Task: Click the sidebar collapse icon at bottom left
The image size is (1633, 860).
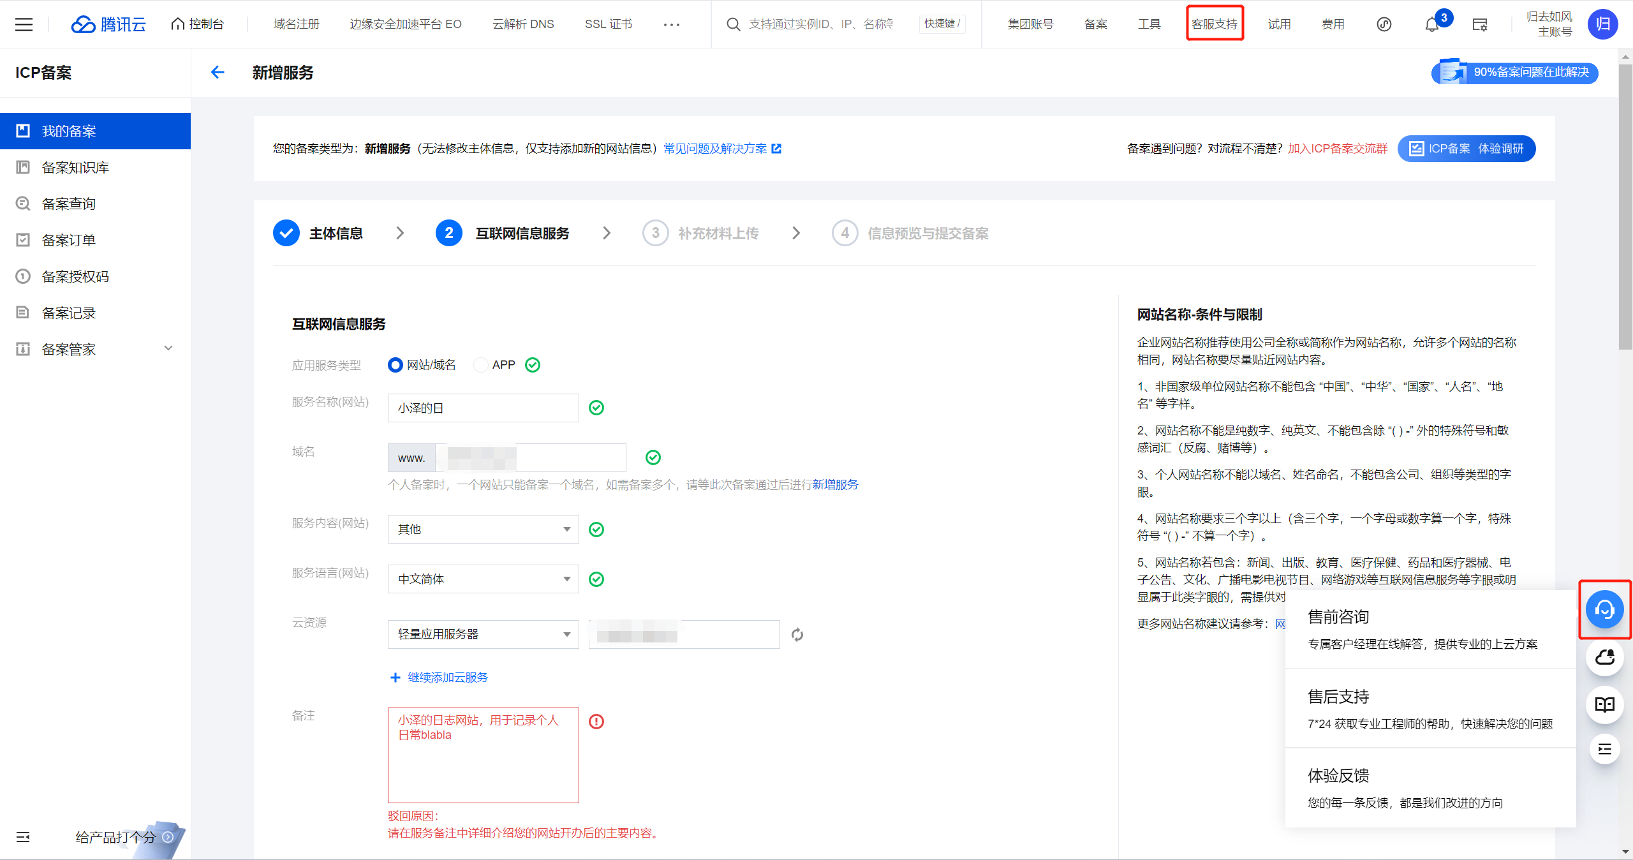Action: coord(23,837)
